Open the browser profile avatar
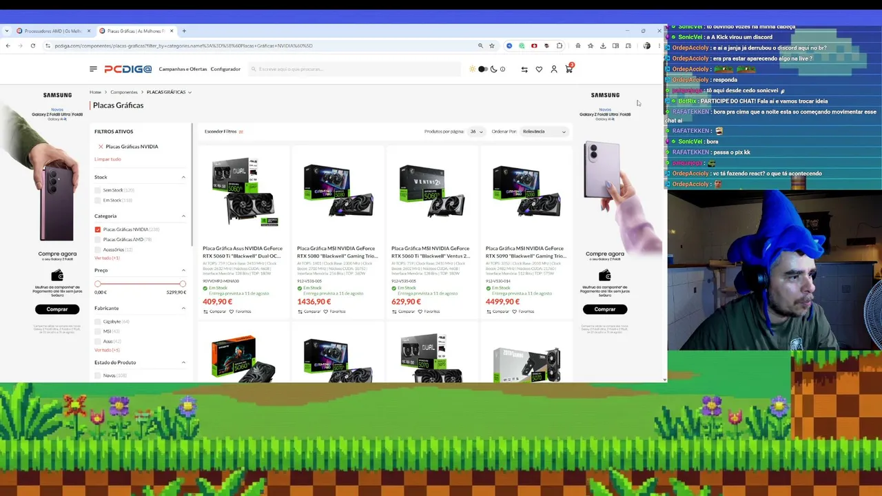The width and height of the screenshot is (882, 496). click(646, 45)
